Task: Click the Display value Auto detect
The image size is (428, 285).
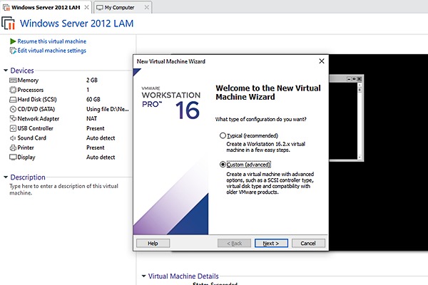Action: (x=101, y=157)
